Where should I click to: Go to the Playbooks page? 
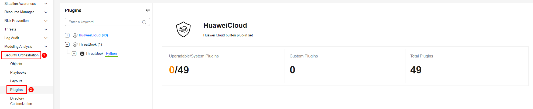pos(18,73)
